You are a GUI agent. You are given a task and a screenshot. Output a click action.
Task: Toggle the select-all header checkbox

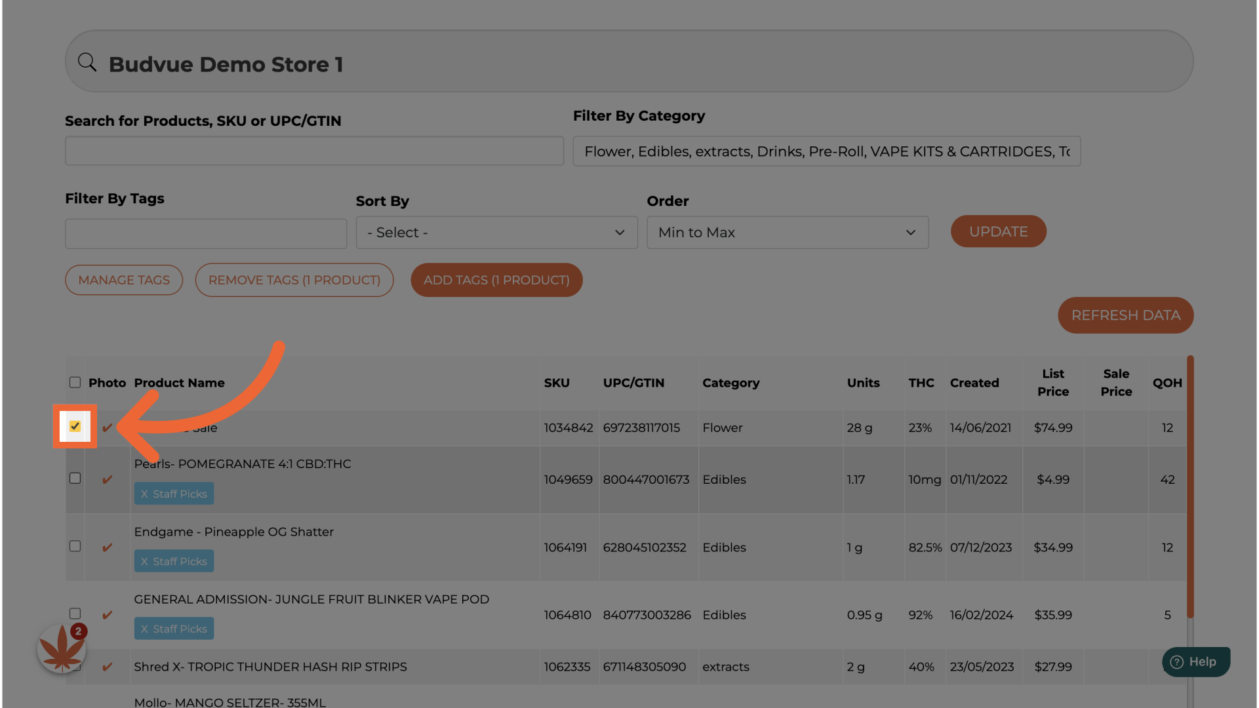coord(75,382)
